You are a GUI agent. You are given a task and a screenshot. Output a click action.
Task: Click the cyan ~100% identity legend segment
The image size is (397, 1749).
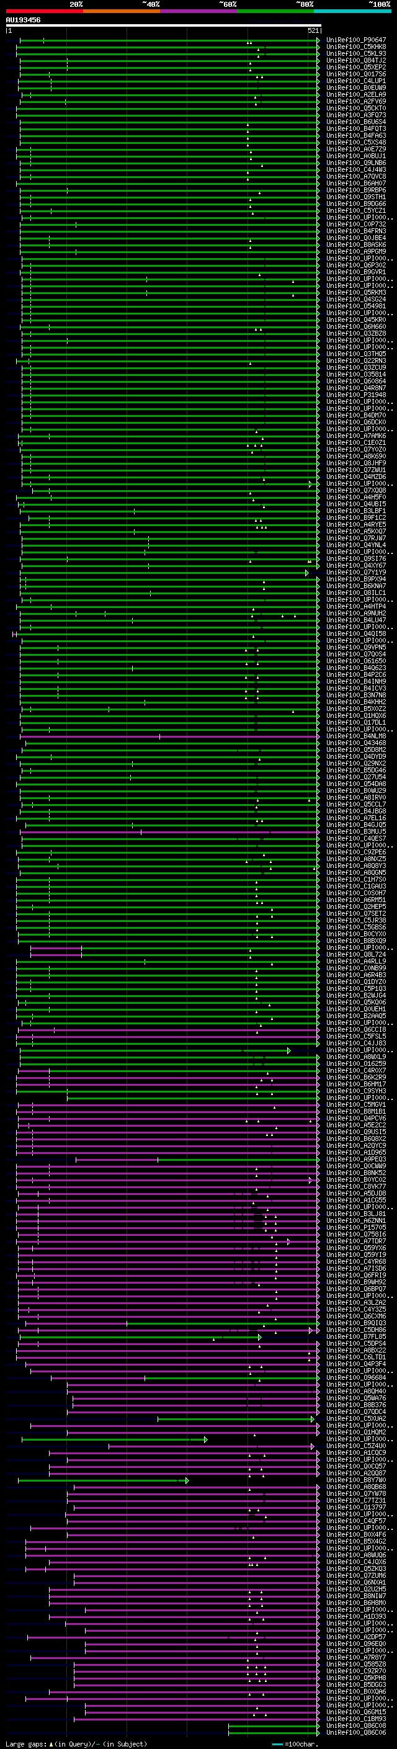[352, 12]
